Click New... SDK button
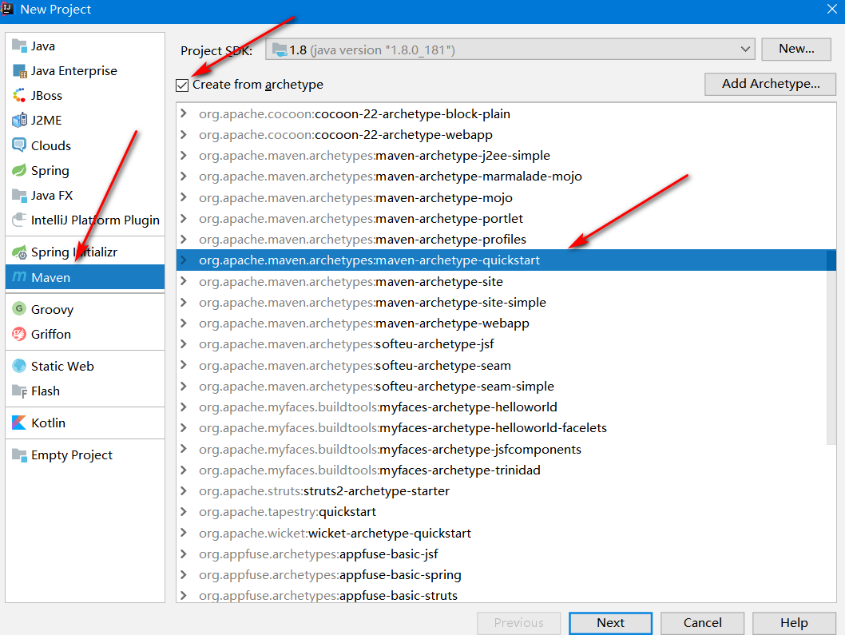This screenshot has height=635, width=845. click(x=796, y=49)
